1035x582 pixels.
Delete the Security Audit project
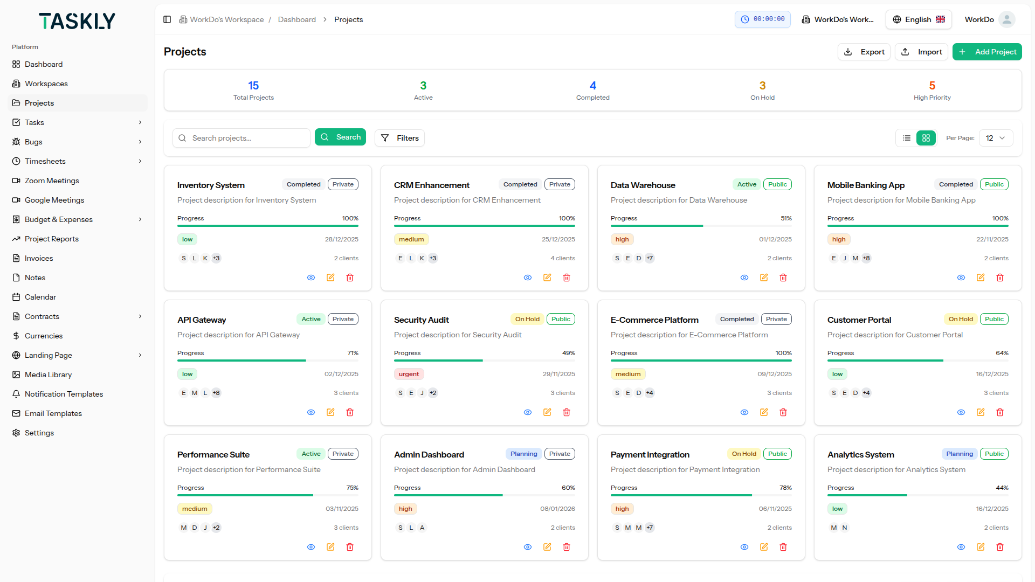[567, 412]
